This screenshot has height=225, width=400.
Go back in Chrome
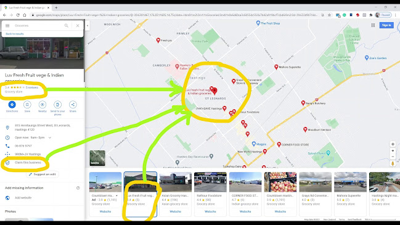point(4,15)
